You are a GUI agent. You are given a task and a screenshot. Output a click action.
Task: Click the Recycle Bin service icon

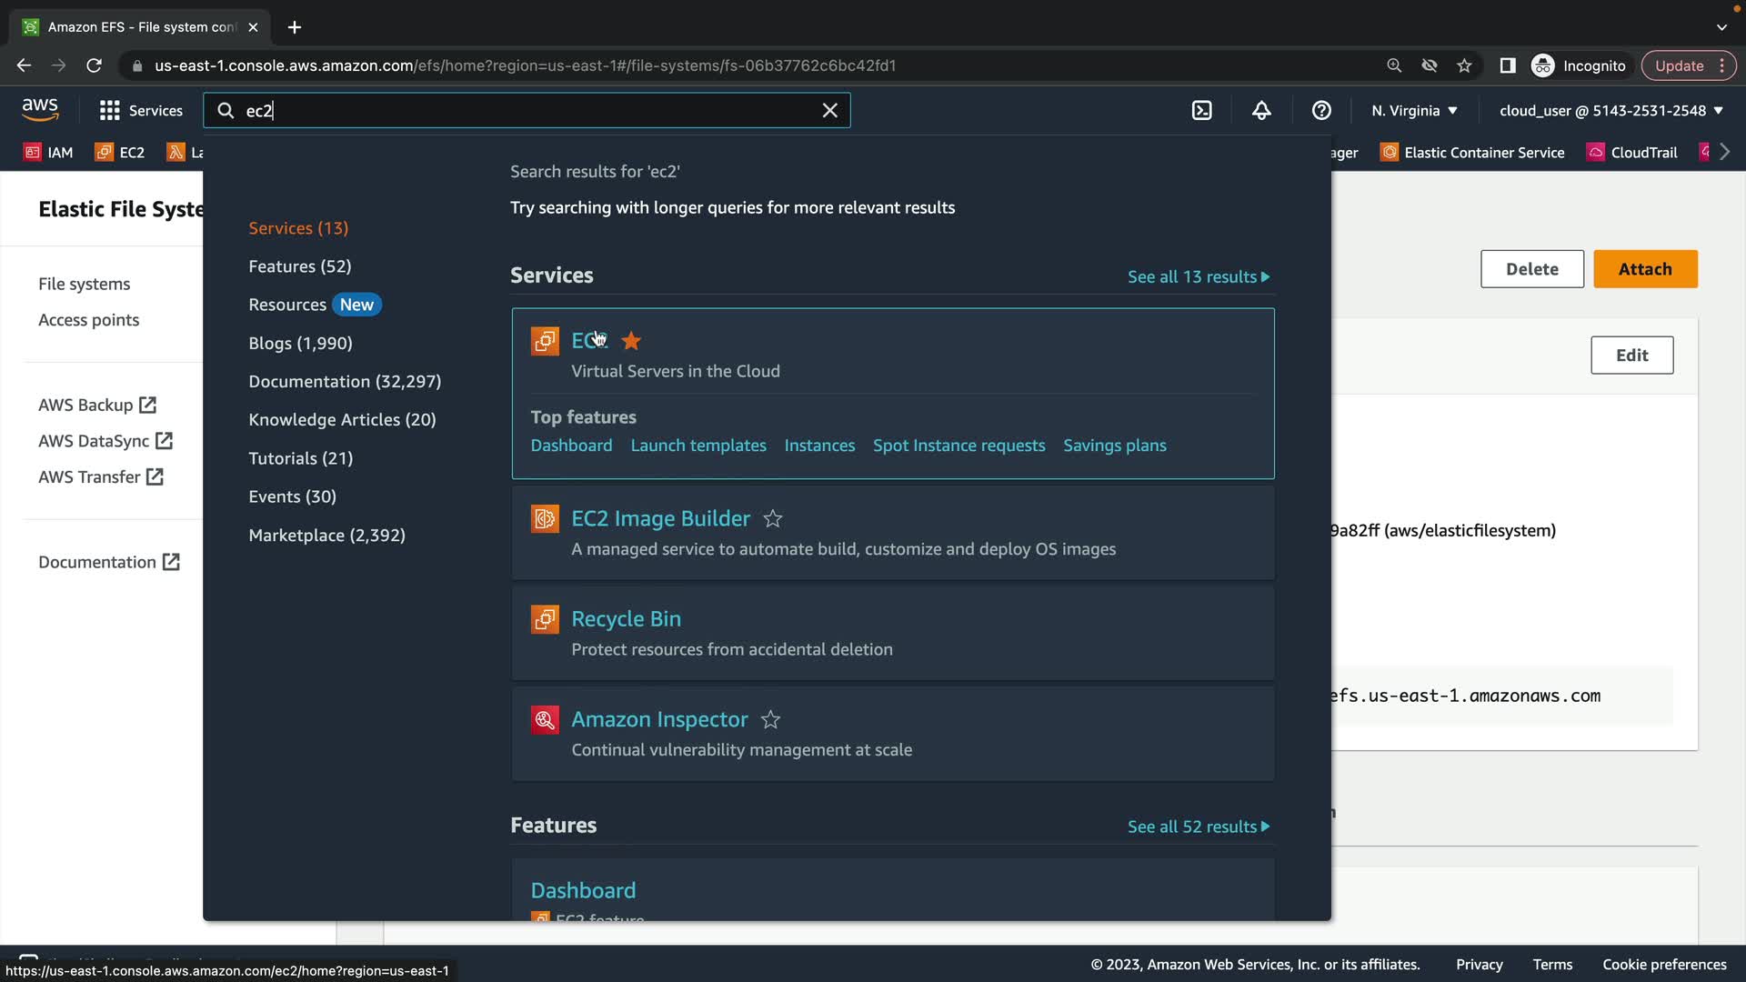[x=545, y=619]
